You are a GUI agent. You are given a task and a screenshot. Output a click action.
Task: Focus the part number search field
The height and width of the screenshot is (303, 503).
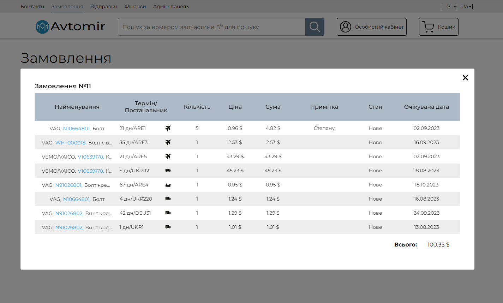click(212, 27)
